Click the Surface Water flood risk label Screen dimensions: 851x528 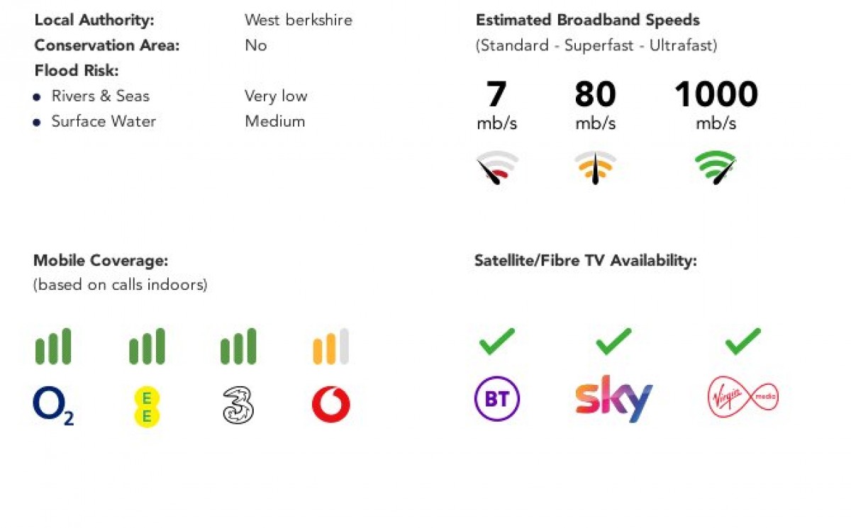[104, 121]
